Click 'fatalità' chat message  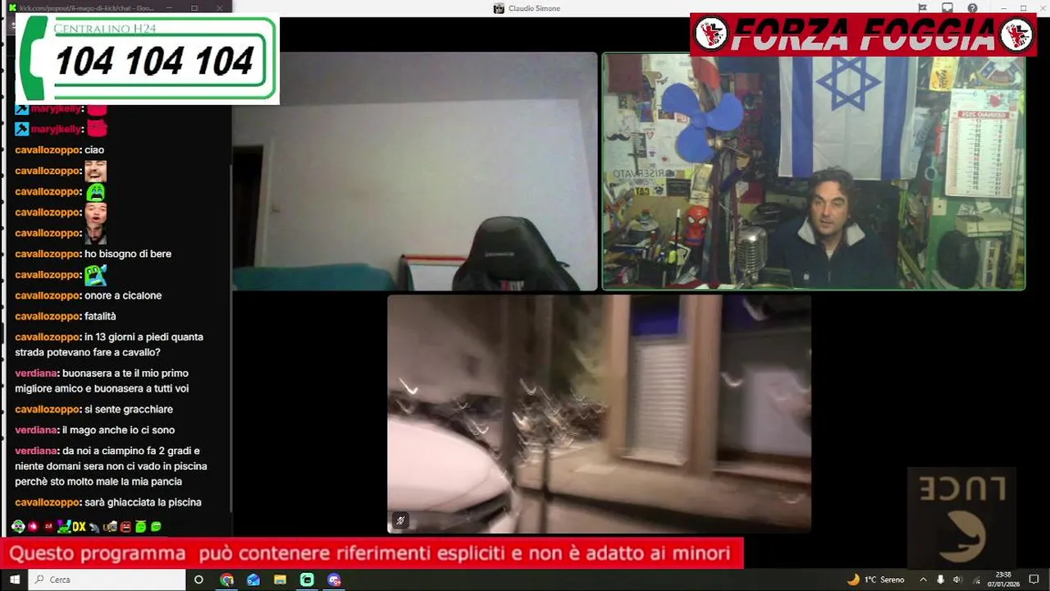(100, 316)
